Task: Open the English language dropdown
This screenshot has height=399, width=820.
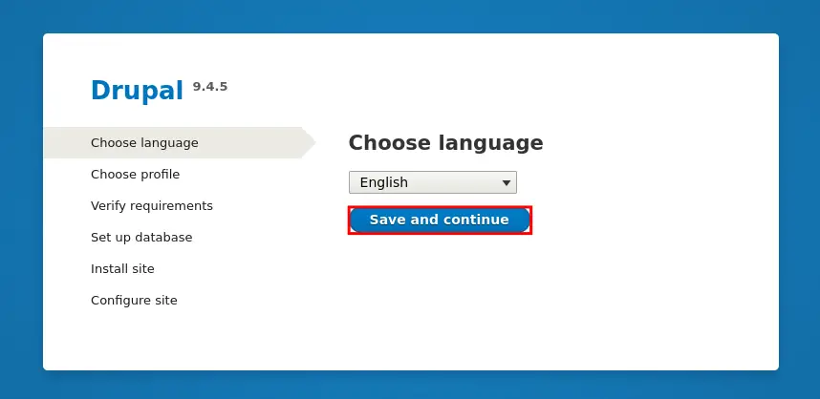Action: (433, 182)
